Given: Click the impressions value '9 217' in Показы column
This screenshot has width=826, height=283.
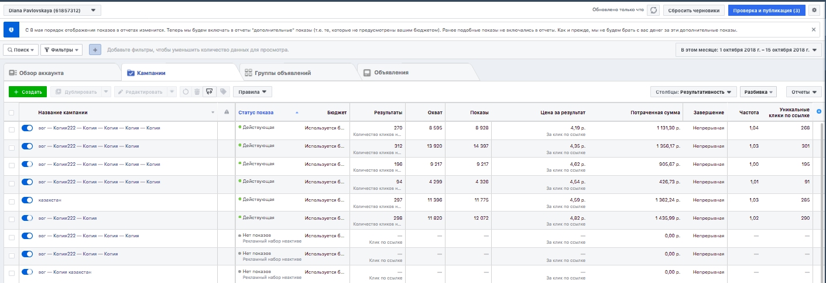Looking at the screenshot, I should click(481, 164).
